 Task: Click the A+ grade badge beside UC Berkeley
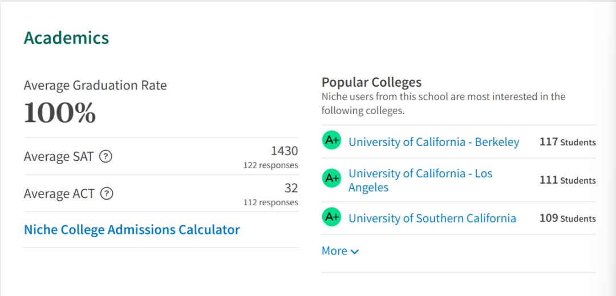coord(331,140)
